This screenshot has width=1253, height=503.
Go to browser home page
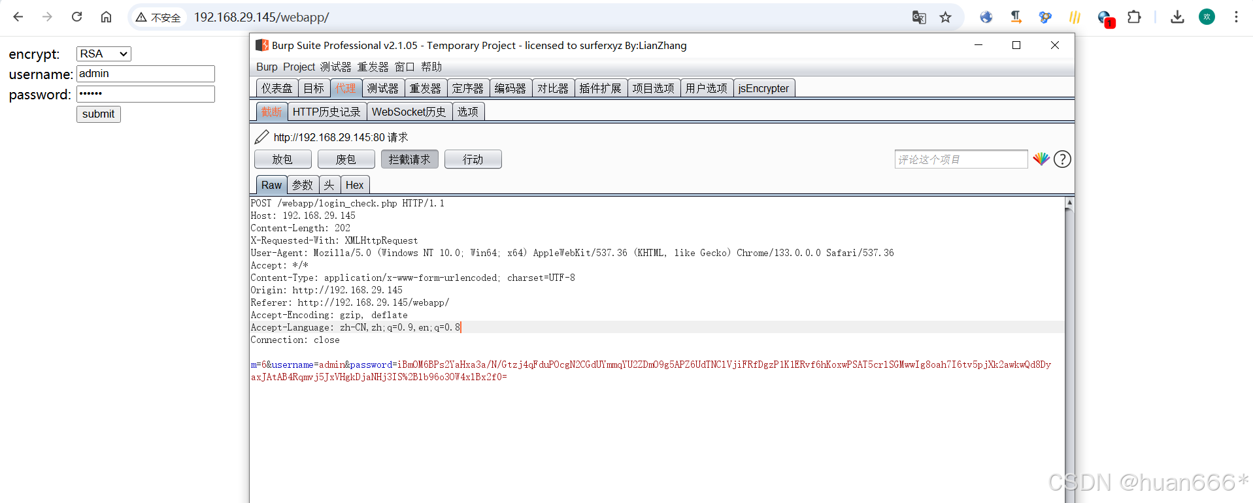click(x=106, y=17)
